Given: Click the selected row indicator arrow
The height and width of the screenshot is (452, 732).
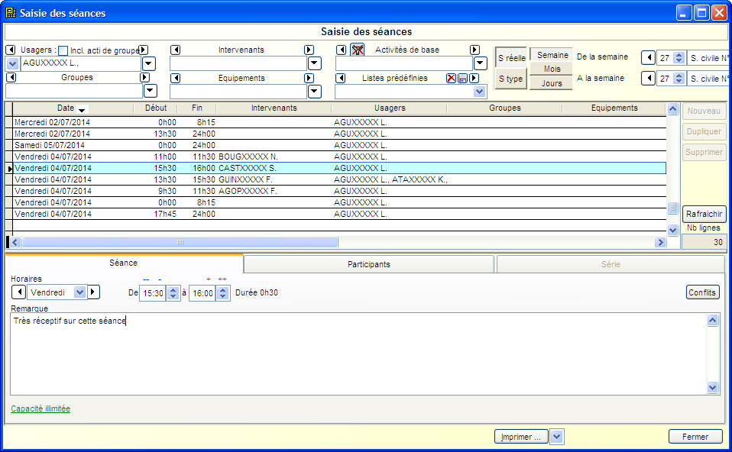Looking at the screenshot, I should [x=9, y=169].
